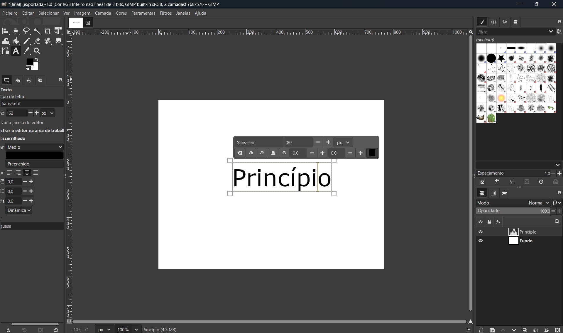Hide the Princípio text layer
The width and height of the screenshot is (563, 333).
(480, 232)
